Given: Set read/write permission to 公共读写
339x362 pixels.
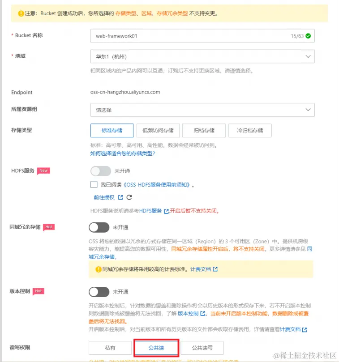Looking at the screenshot, I should [x=202, y=348].
